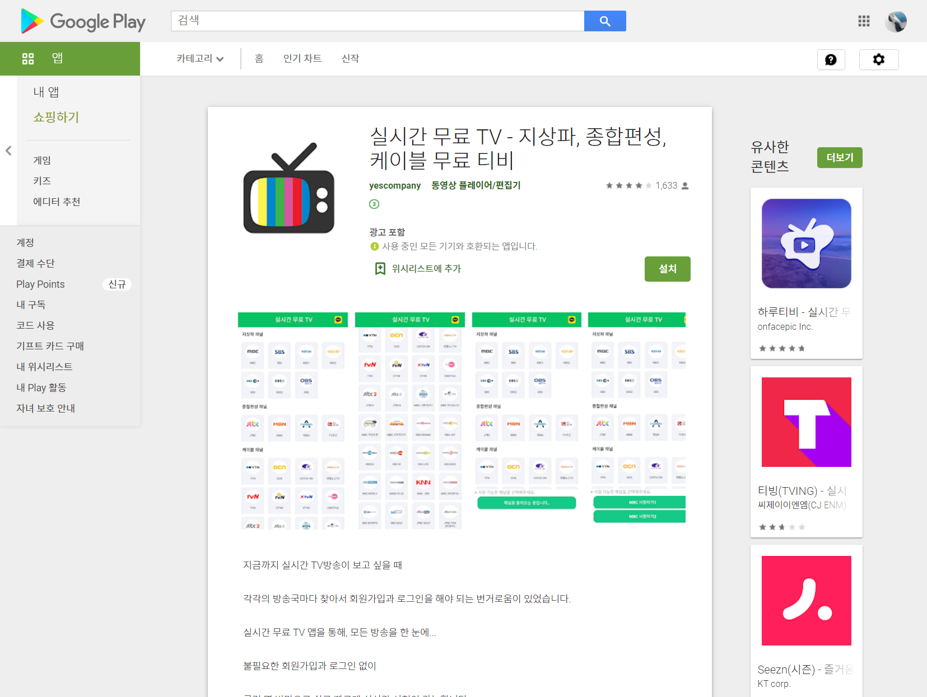Viewport: 927px width, 697px height.
Task: Open 자녀 보호 안내 link
Action: pos(45,408)
